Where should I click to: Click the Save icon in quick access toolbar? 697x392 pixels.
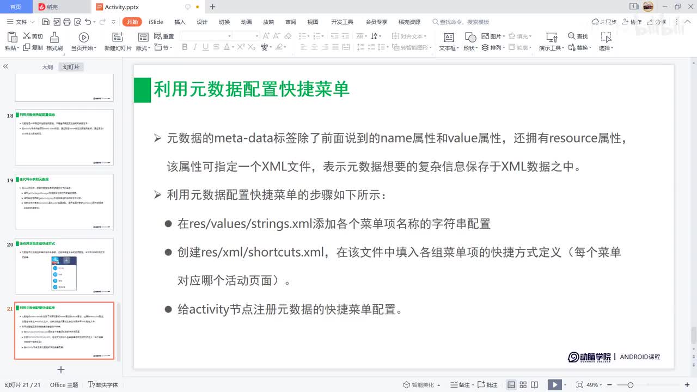(x=46, y=22)
